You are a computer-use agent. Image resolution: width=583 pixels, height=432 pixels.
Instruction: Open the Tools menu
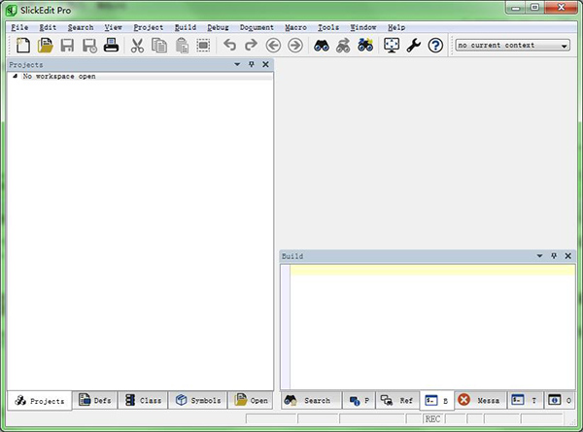tap(328, 27)
